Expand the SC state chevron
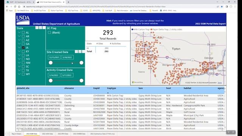The width and height of the screenshot is (242, 136). point(19,66)
